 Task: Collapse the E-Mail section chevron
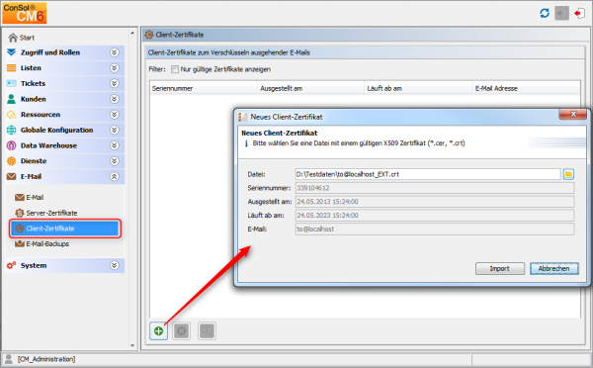coord(115,176)
